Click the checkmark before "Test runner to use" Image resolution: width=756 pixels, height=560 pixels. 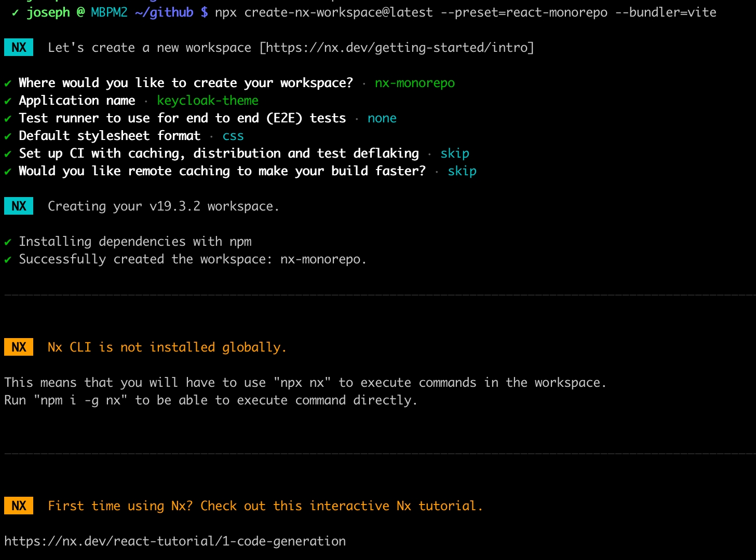(x=8, y=119)
